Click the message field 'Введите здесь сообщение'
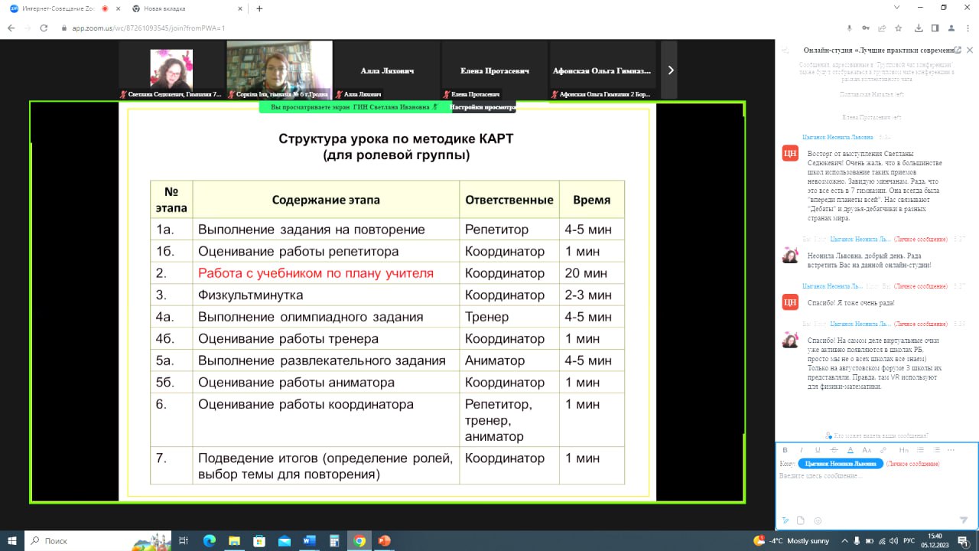Viewport: 979px width, 551px height. (821, 476)
